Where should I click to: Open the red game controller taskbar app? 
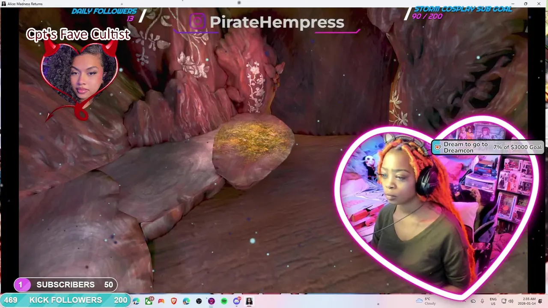click(161, 301)
